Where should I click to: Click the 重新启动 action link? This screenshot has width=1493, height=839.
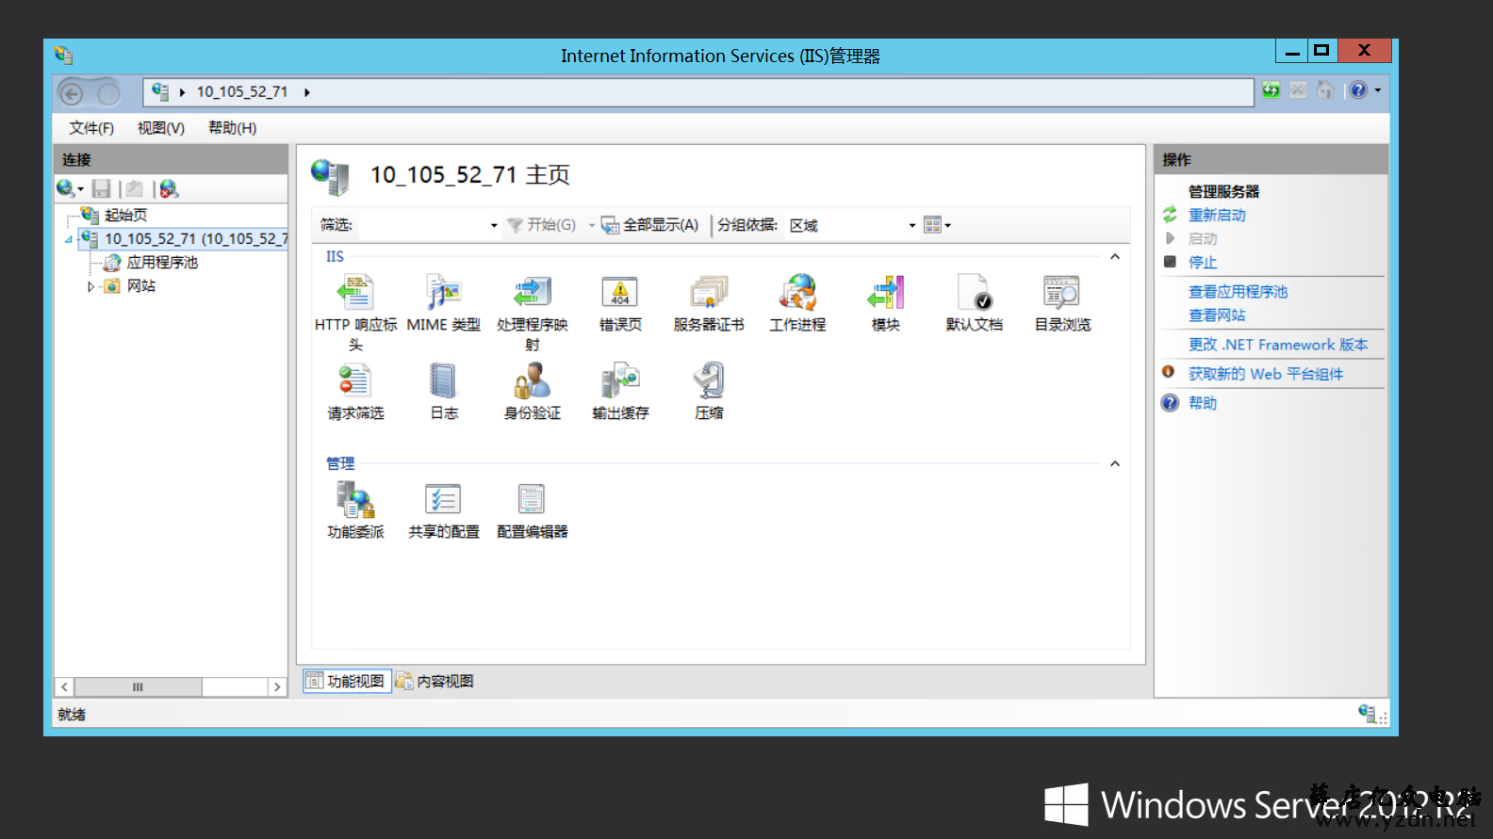(1217, 216)
